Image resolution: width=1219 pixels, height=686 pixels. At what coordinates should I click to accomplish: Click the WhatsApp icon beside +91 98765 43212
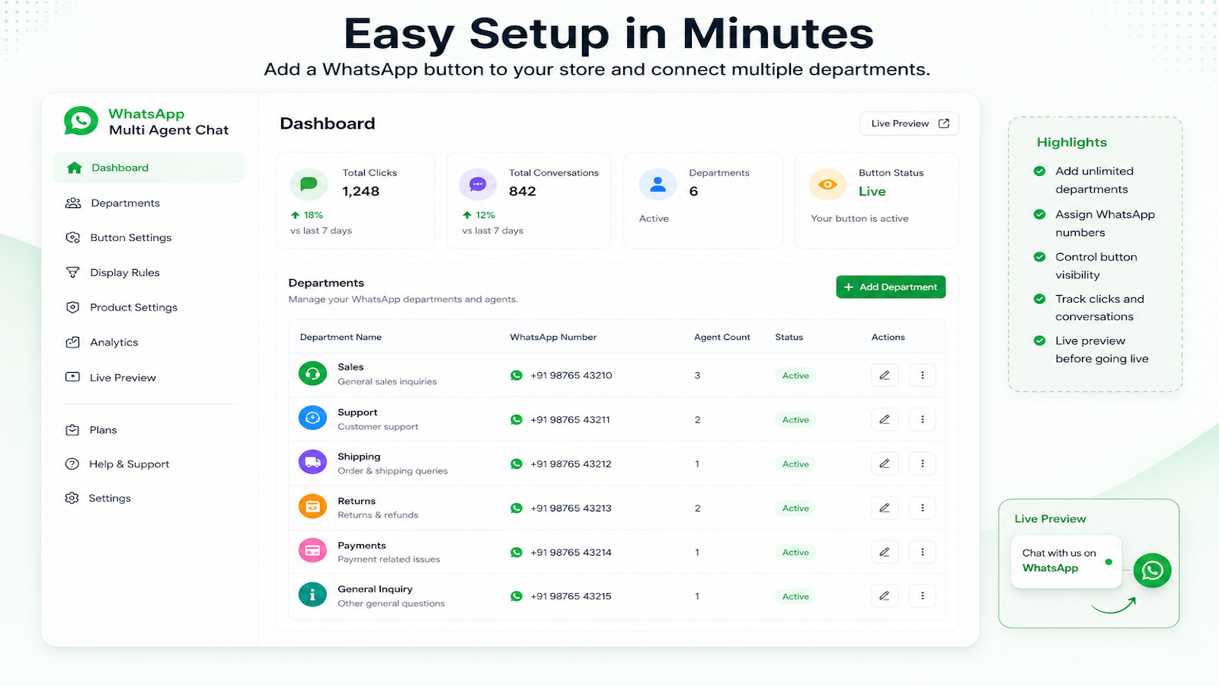tap(517, 463)
